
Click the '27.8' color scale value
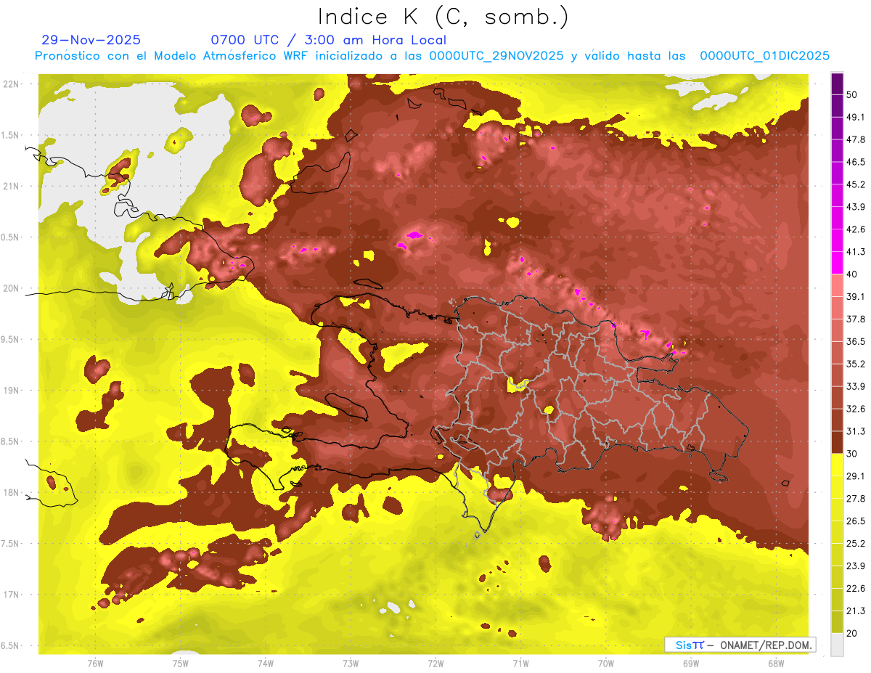pos(856,498)
